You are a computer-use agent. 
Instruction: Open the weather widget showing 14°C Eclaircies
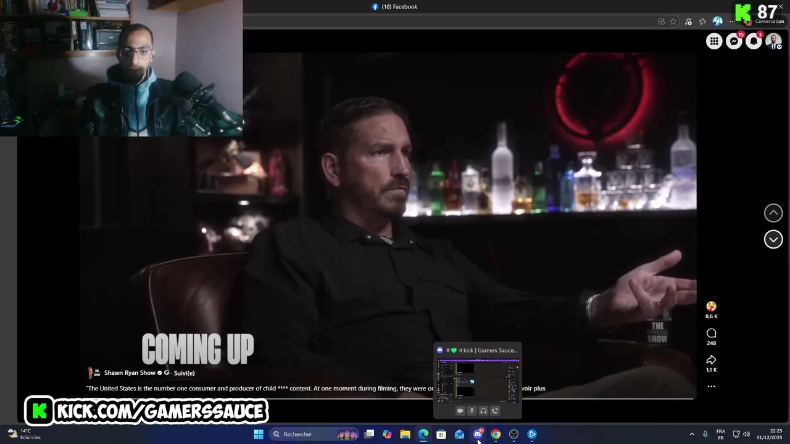tap(23, 434)
